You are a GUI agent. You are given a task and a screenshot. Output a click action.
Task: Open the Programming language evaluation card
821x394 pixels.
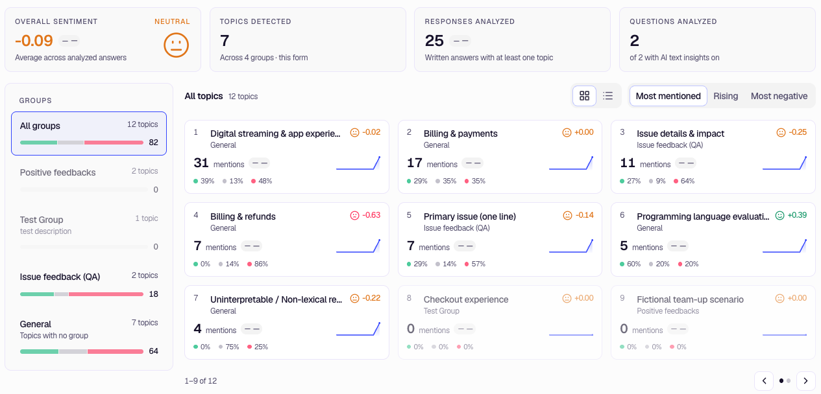point(713,240)
